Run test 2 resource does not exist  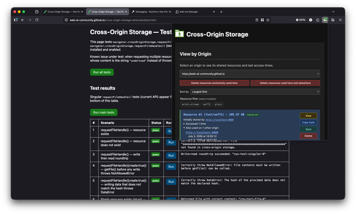click(171, 142)
